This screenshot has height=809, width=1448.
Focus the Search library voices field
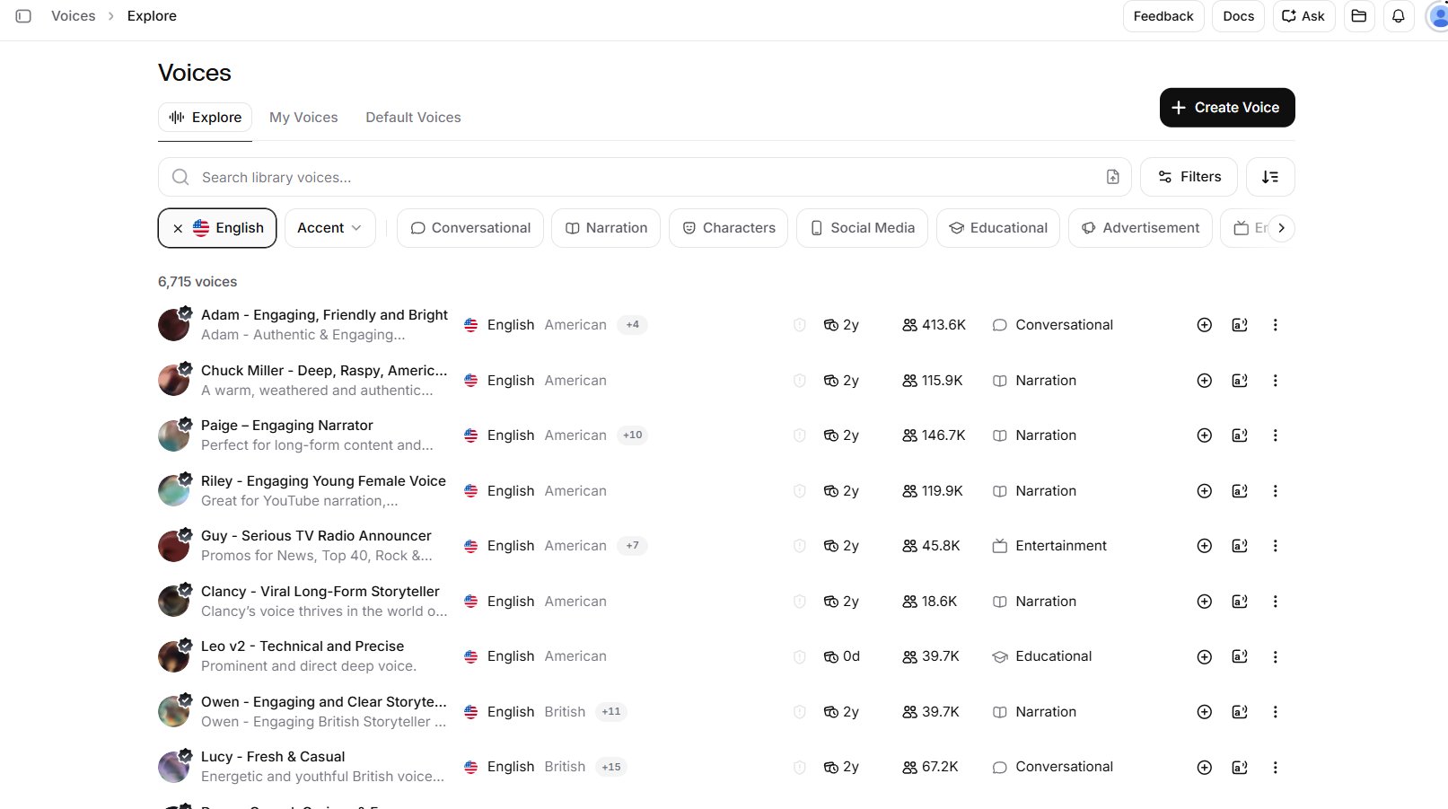tap(645, 177)
